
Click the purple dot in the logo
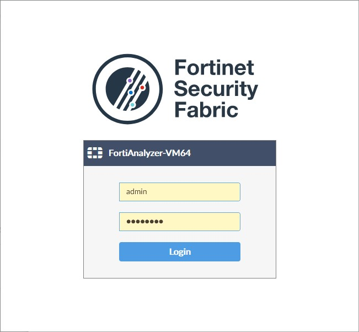[130, 81]
